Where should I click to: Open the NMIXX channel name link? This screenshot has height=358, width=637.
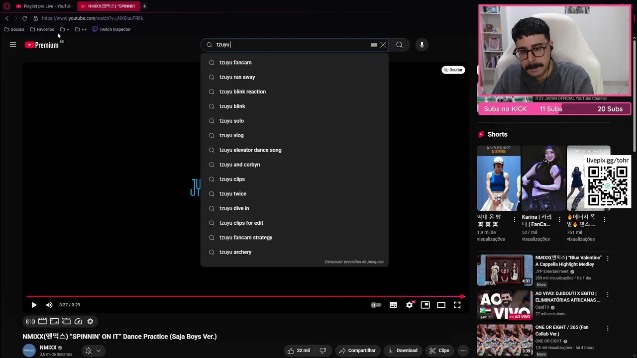point(48,348)
